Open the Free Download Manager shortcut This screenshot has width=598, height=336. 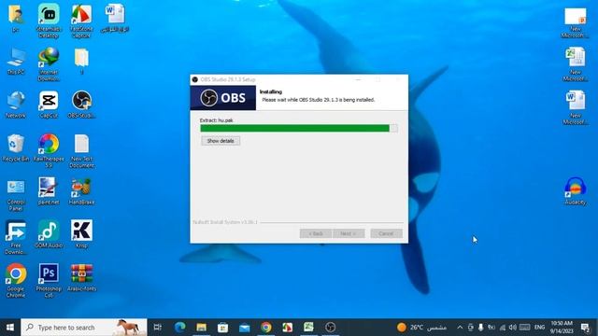point(16,238)
